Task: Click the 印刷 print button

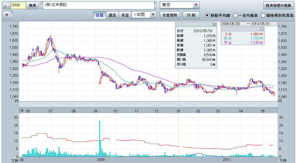Action: coord(191,15)
